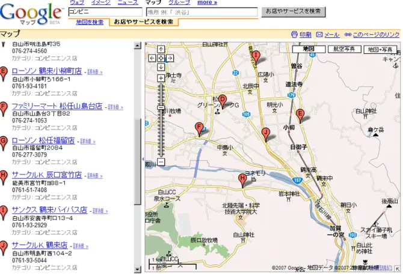
Task: Select map marker I on the map
Action: click(256, 58)
